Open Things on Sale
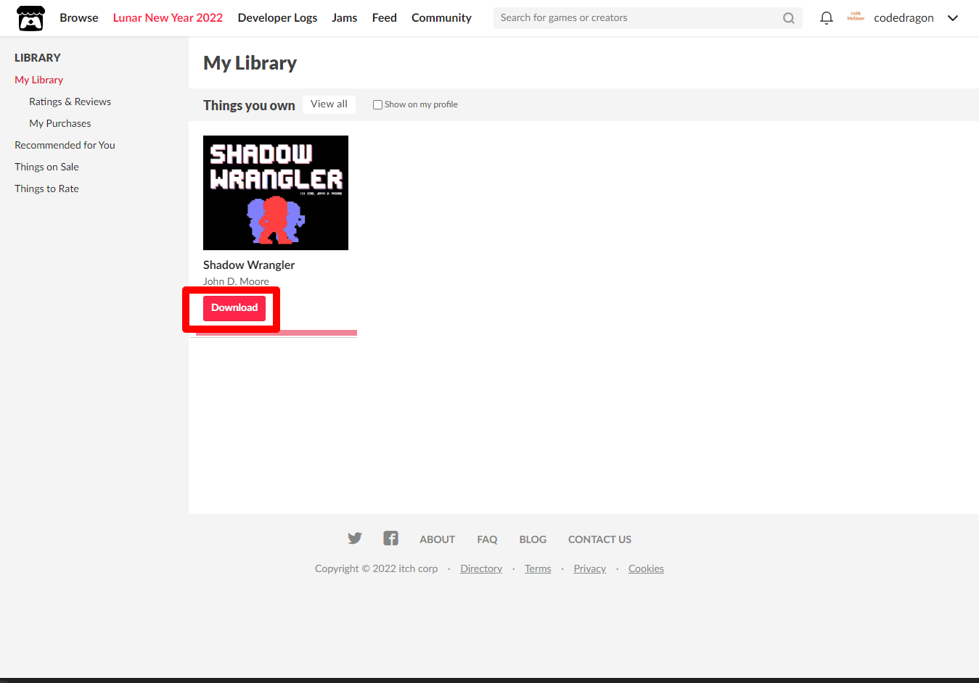Viewport: 979px width, 683px height. tap(46, 167)
